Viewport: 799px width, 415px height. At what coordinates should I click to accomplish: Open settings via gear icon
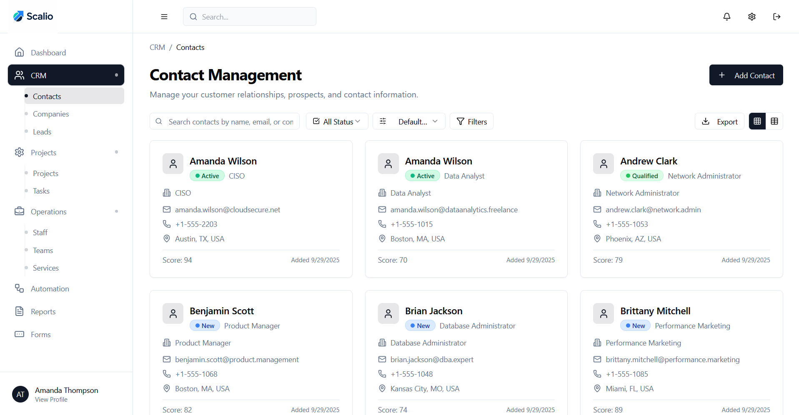pos(751,17)
